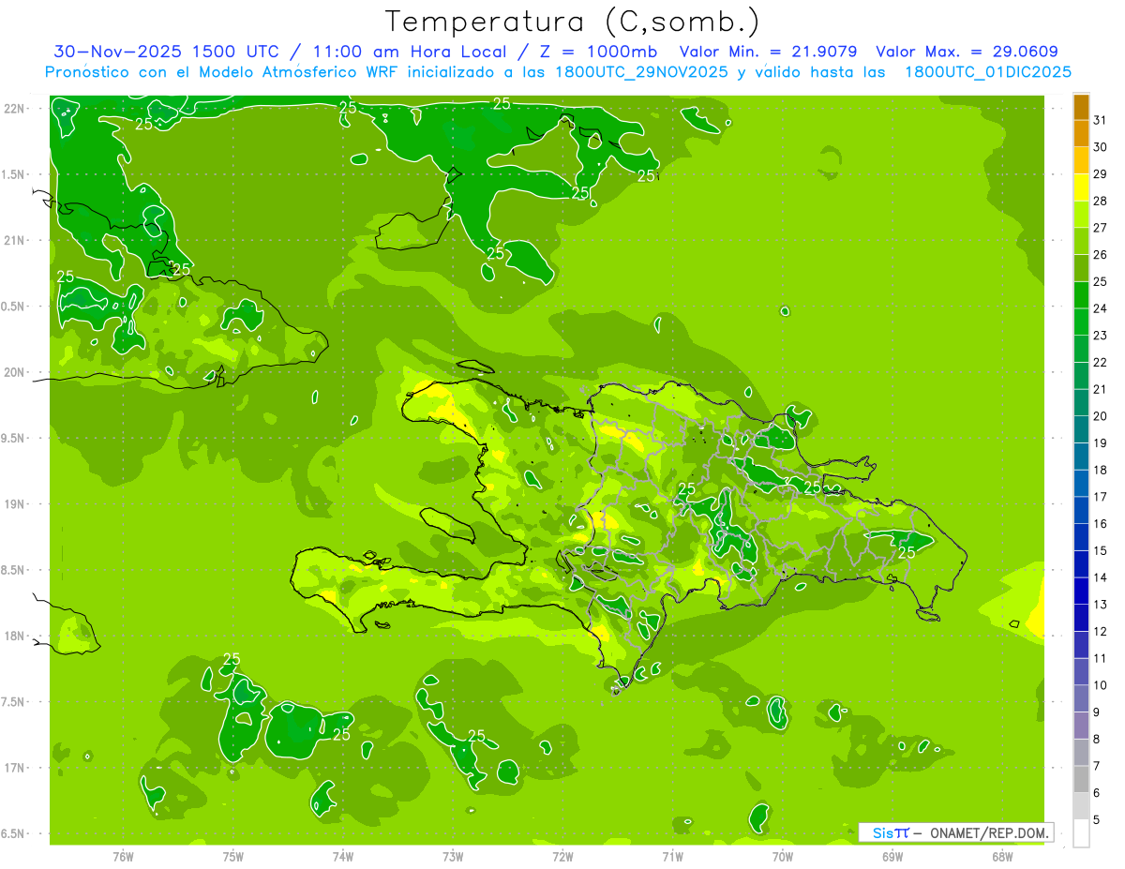Click the 'ONAMET/REP.DOM.' credit label
The image size is (1125, 869).
coord(987,832)
